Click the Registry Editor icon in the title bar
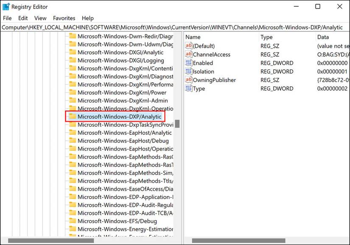This screenshot has width=350, height=245. tap(6, 6)
